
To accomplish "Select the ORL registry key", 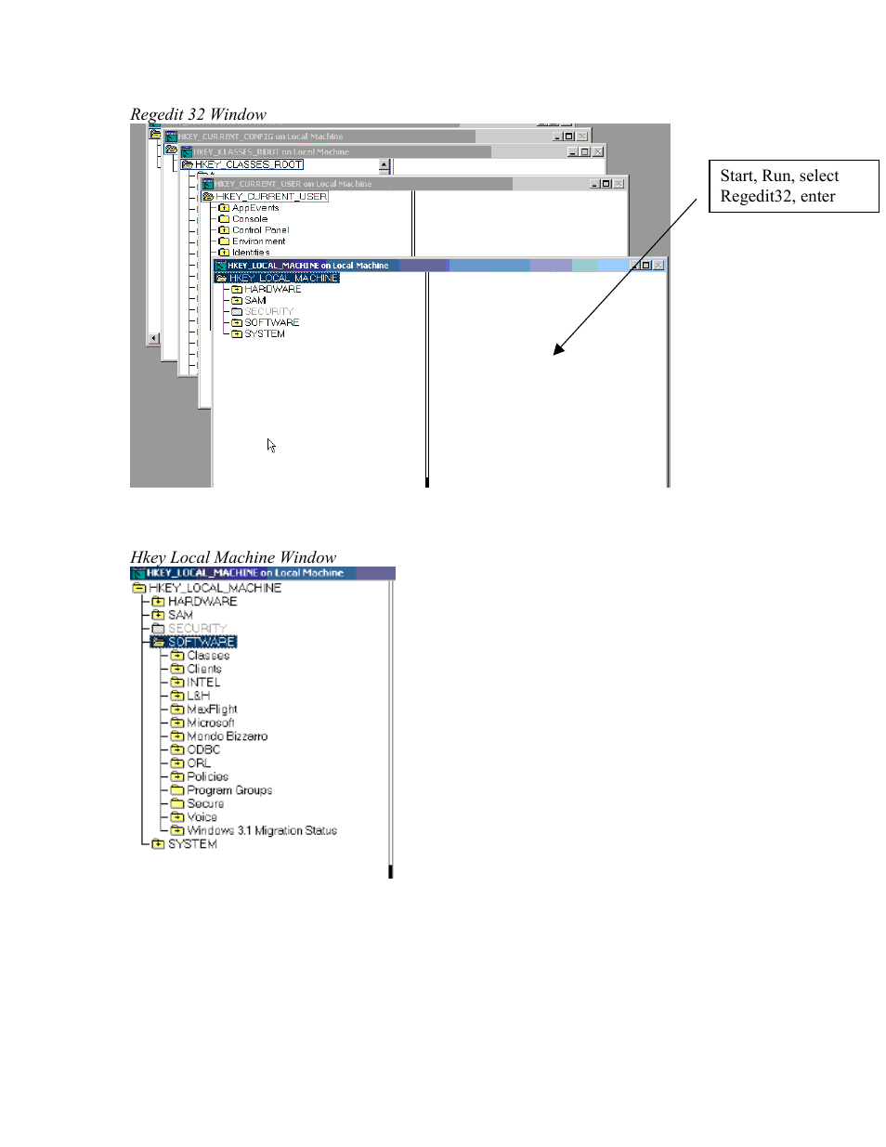I will [199, 763].
